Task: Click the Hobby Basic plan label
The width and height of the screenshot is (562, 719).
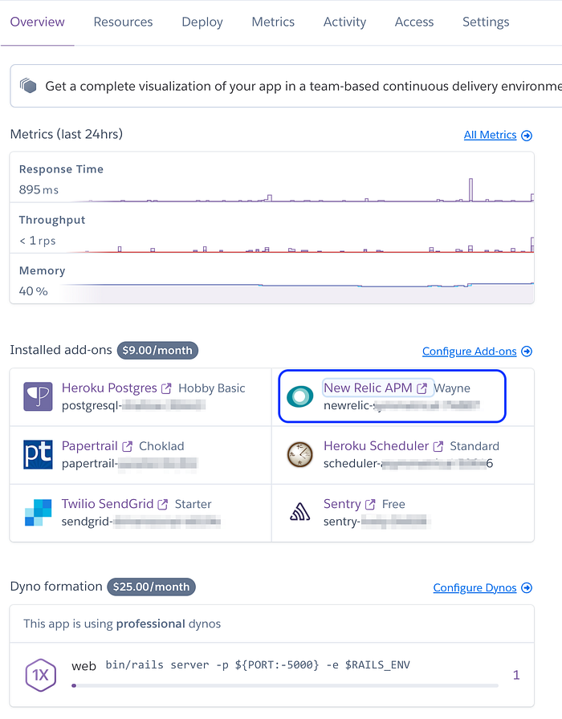Action: 211,388
